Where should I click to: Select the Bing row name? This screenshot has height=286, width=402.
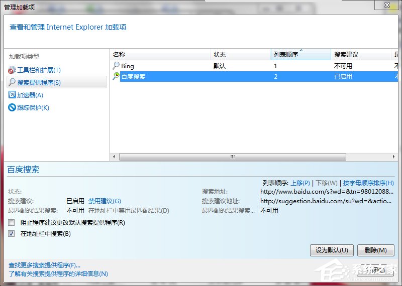(x=128, y=66)
